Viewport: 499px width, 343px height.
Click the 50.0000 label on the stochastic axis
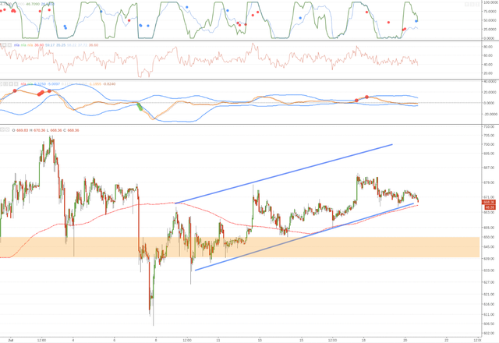pos(490,20)
